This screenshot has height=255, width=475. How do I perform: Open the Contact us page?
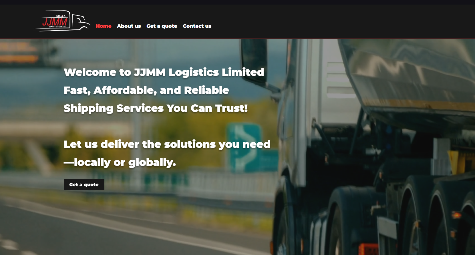coord(197,26)
